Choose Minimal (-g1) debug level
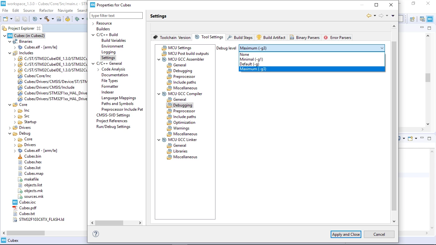The height and width of the screenshot is (245, 436). [x=312, y=59]
